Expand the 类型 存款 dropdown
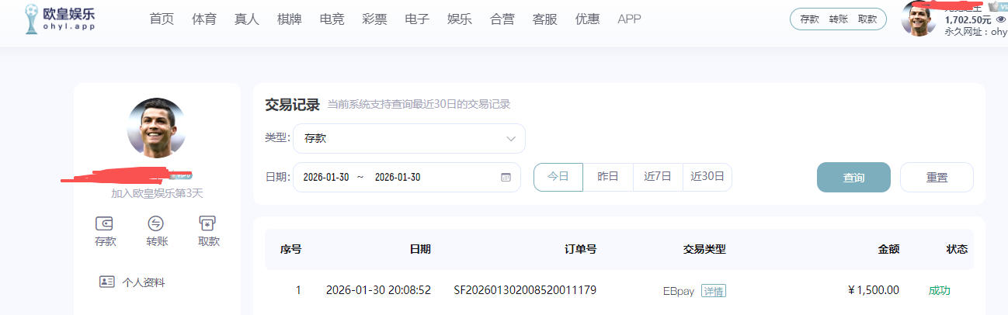Screen dimensions: 1008x315 click(408, 138)
